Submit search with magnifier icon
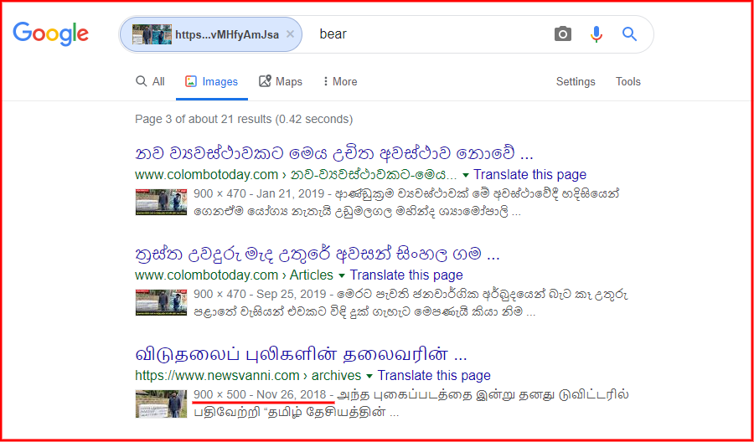Viewport: 754px width, 442px height. tap(629, 34)
